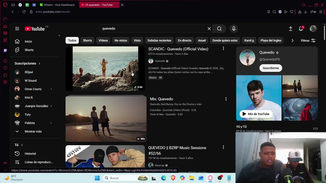Viewport: 326px width, 183px height.
Task: Open options for Mix: Quevedo
Action: (x=226, y=99)
